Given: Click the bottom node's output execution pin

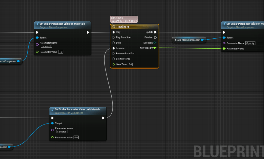Looking at the screenshot, I should point(103,118).
